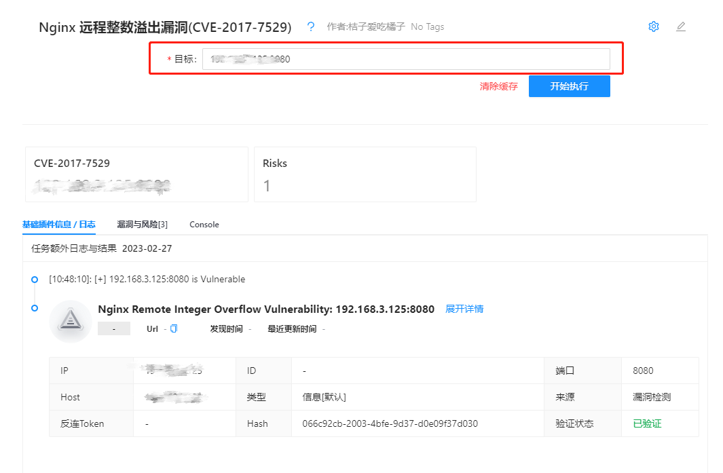Click the 任务额外日志与结果 header text

coord(74,248)
